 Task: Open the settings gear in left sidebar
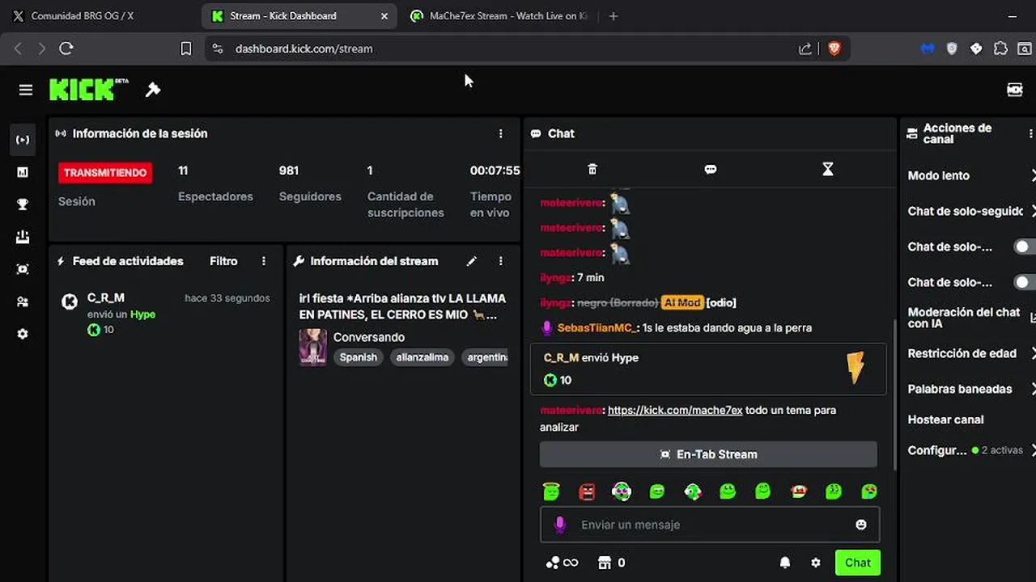point(23,333)
